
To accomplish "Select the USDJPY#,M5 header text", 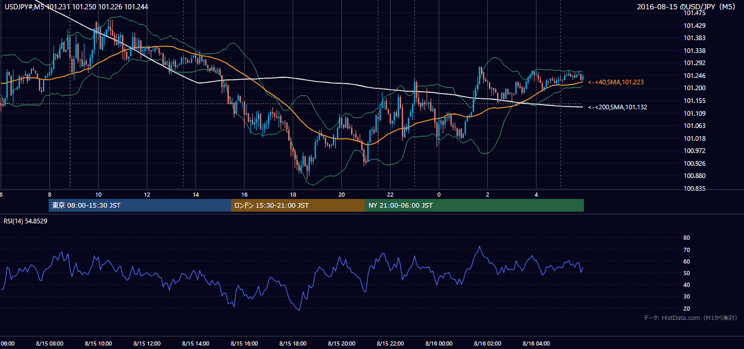I will pyautogui.click(x=26, y=6).
